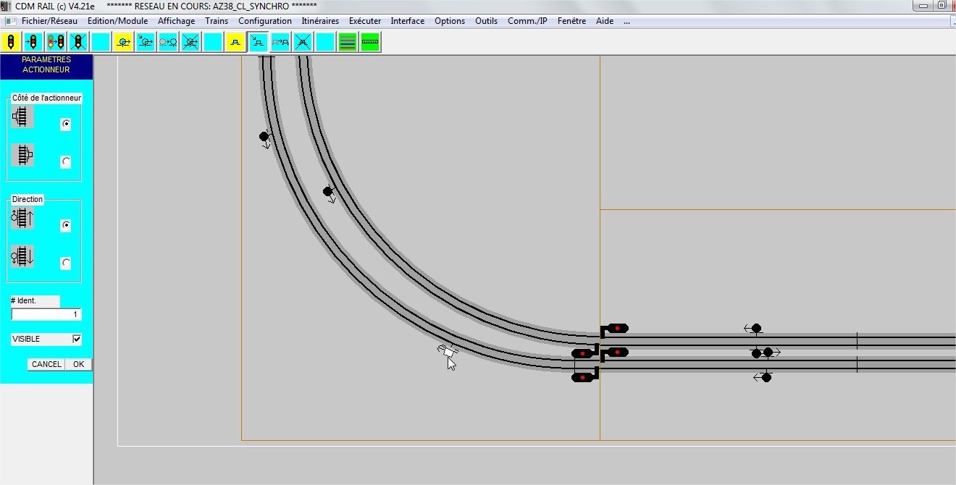Activate the delete actuator tool
956x485 pixels.
click(x=303, y=42)
